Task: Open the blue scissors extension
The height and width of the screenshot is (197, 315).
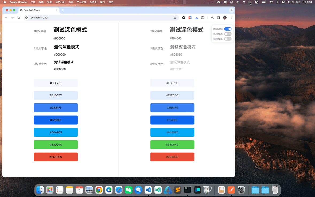Action: 196,18
